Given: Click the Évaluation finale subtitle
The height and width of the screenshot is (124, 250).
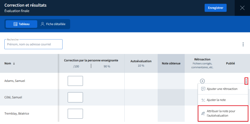Looking at the screenshot, I should pos(17,11).
